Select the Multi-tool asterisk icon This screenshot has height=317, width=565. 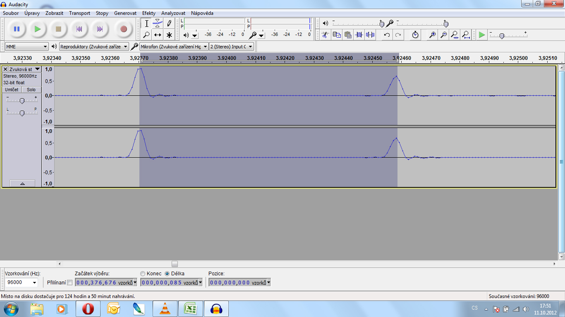click(169, 35)
